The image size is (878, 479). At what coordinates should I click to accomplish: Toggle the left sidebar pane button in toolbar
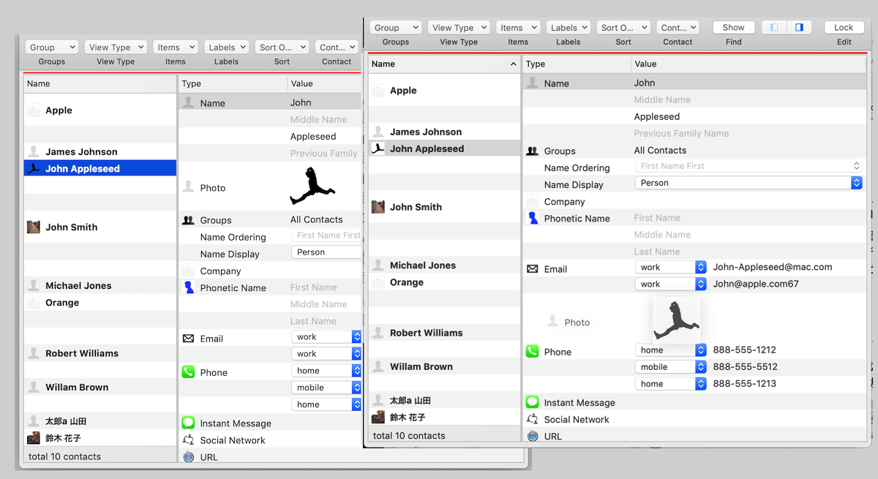click(x=774, y=28)
